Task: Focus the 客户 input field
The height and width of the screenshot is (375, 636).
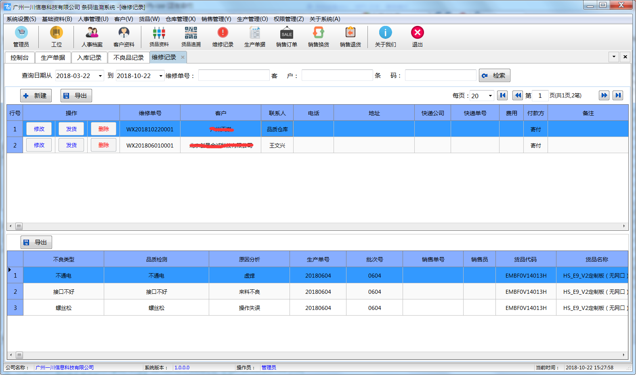Action: coord(337,76)
